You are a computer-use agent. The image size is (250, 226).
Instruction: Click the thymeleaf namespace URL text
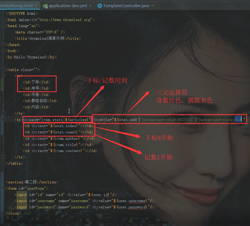tap(65, 20)
